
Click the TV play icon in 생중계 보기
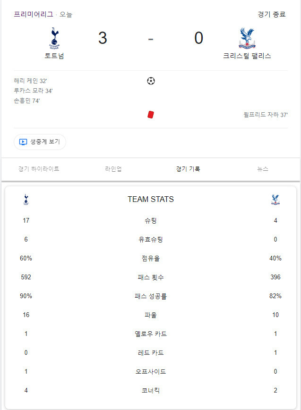23,142
